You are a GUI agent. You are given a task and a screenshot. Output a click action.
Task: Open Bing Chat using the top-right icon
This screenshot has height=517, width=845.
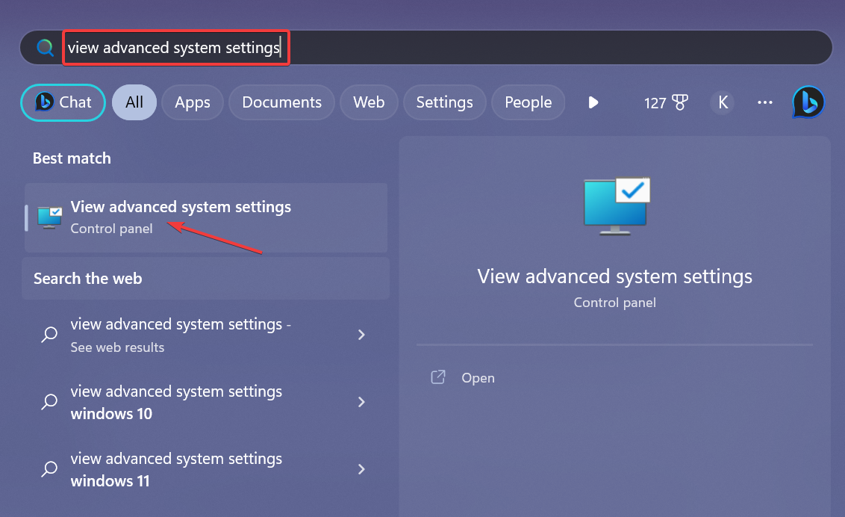click(x=808, y=102)
